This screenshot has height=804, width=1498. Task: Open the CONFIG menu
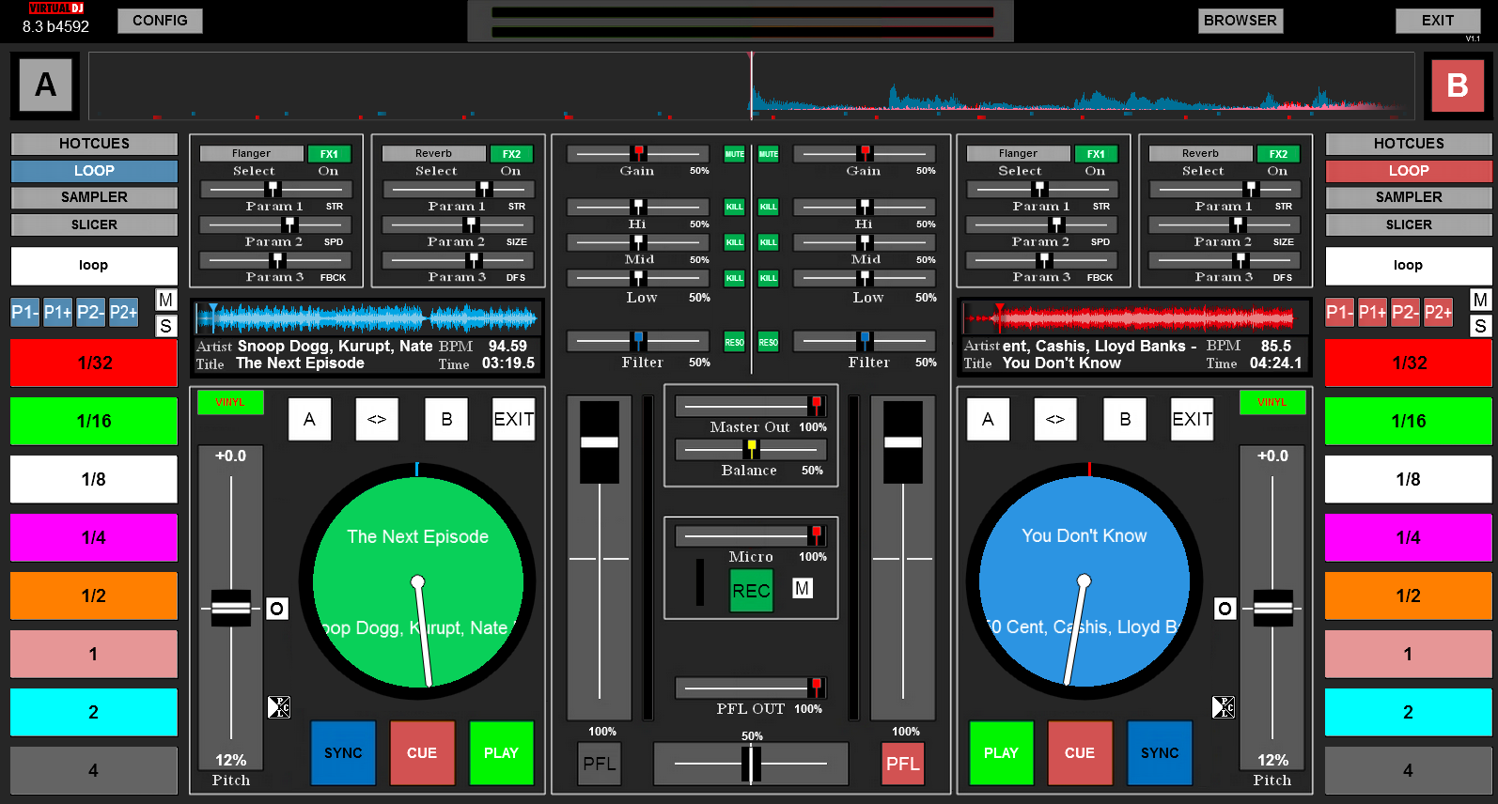(x=160, y=21)
